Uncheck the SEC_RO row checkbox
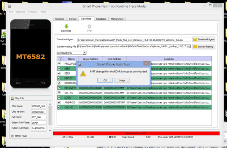The height and width of the screenshot is (148, 227). tap(59, 93)
